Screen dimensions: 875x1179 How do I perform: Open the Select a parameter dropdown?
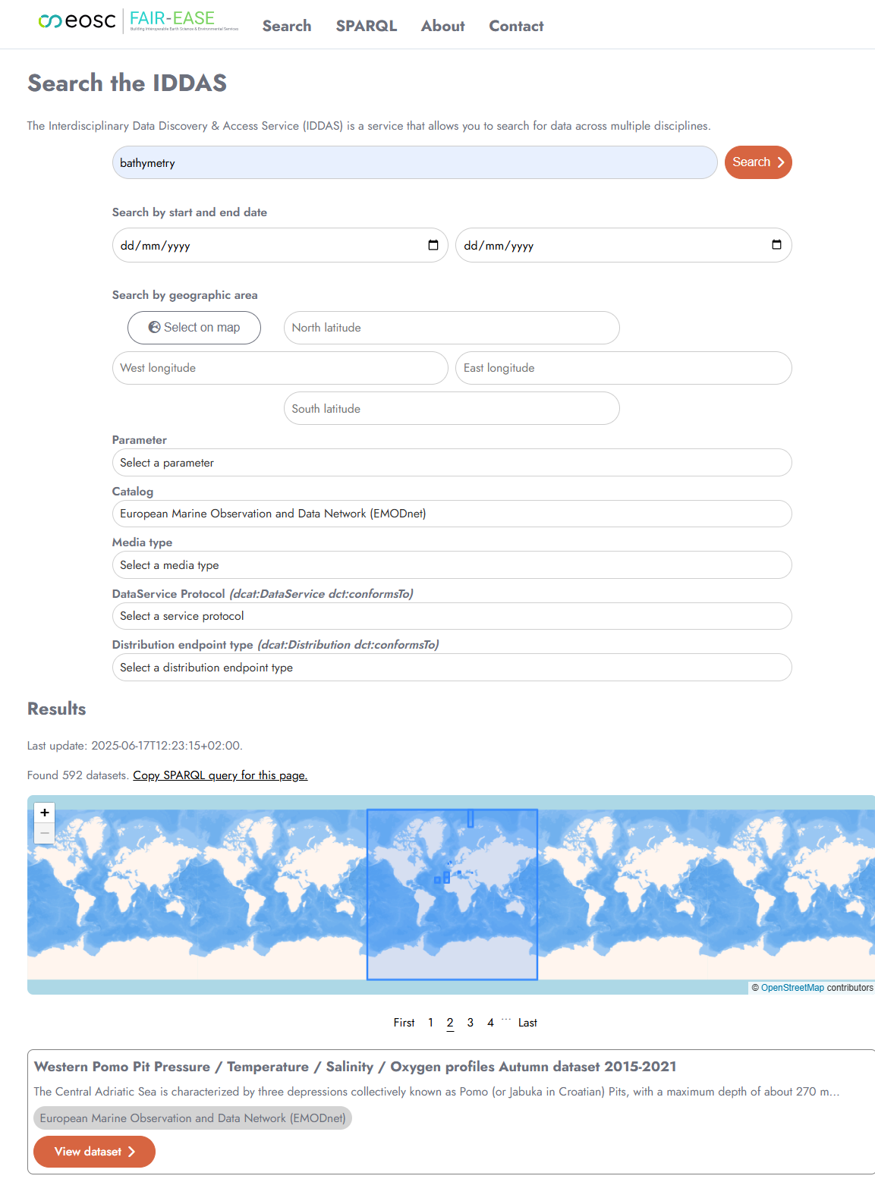[x=452, y=462]
